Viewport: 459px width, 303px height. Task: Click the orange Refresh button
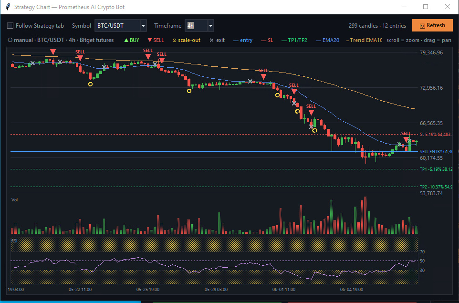[432, 25]
